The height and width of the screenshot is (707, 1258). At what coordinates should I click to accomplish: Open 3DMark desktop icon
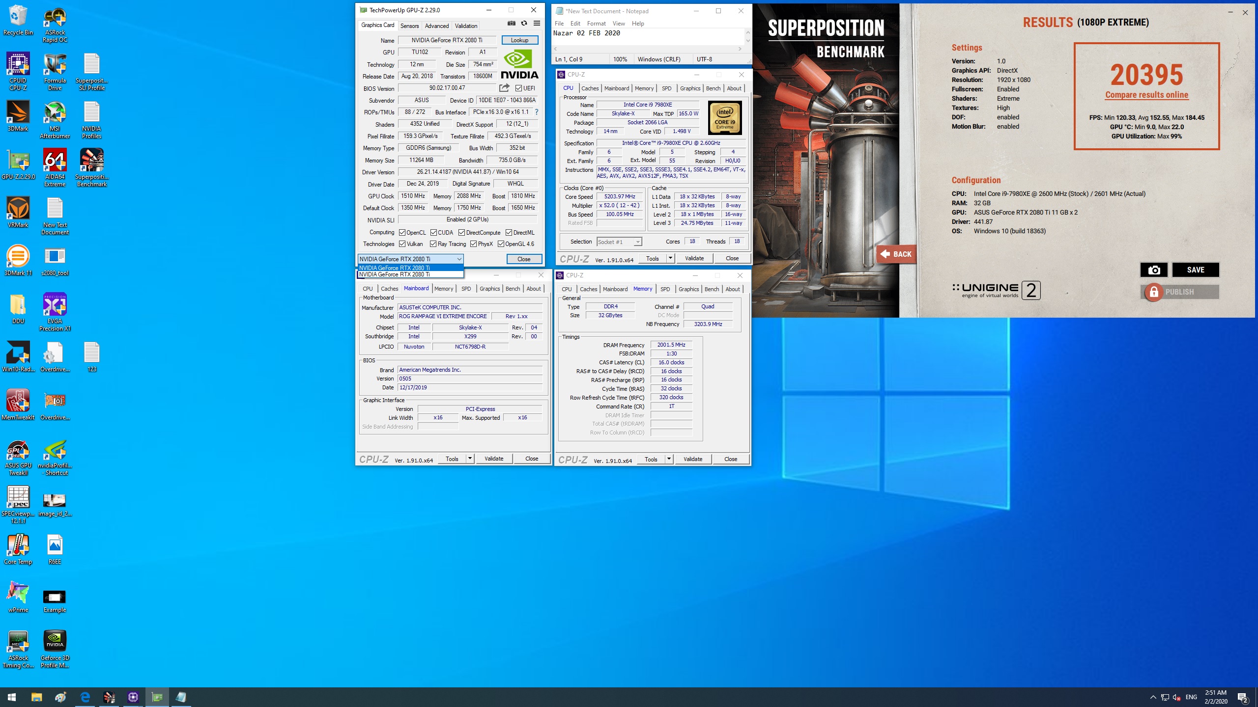point(18,116)
